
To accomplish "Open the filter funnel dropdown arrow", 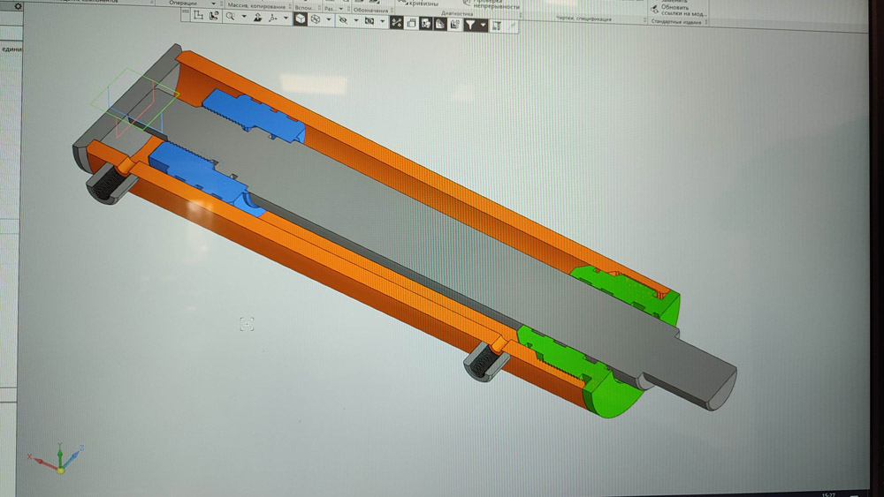I will [x=484, y=26].
